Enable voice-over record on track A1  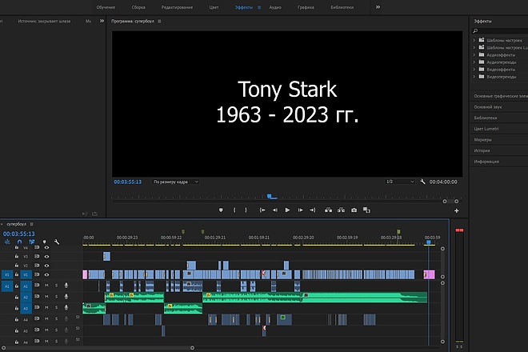coord(66,286)
